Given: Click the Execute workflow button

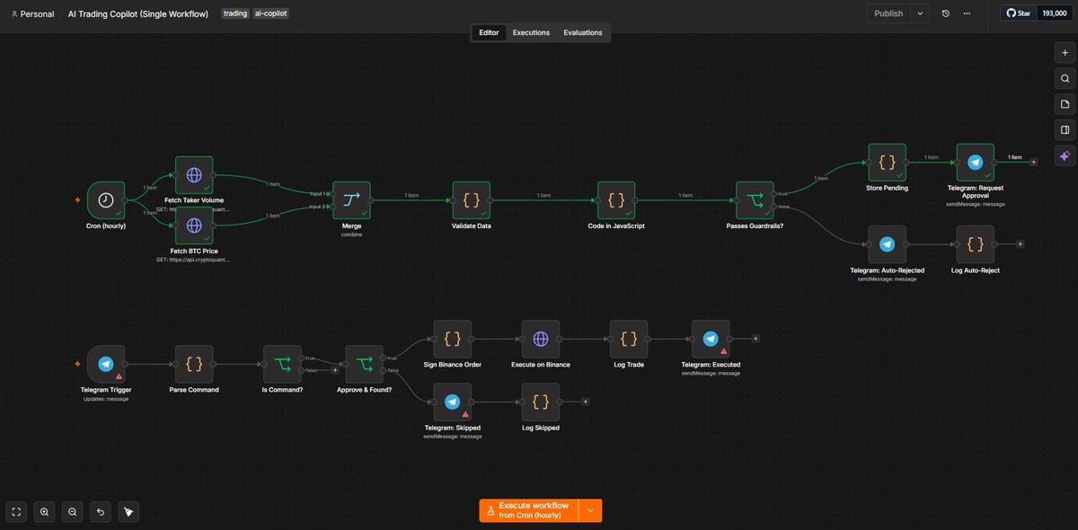Looking at the screenshot, I should tap(529, 510).
